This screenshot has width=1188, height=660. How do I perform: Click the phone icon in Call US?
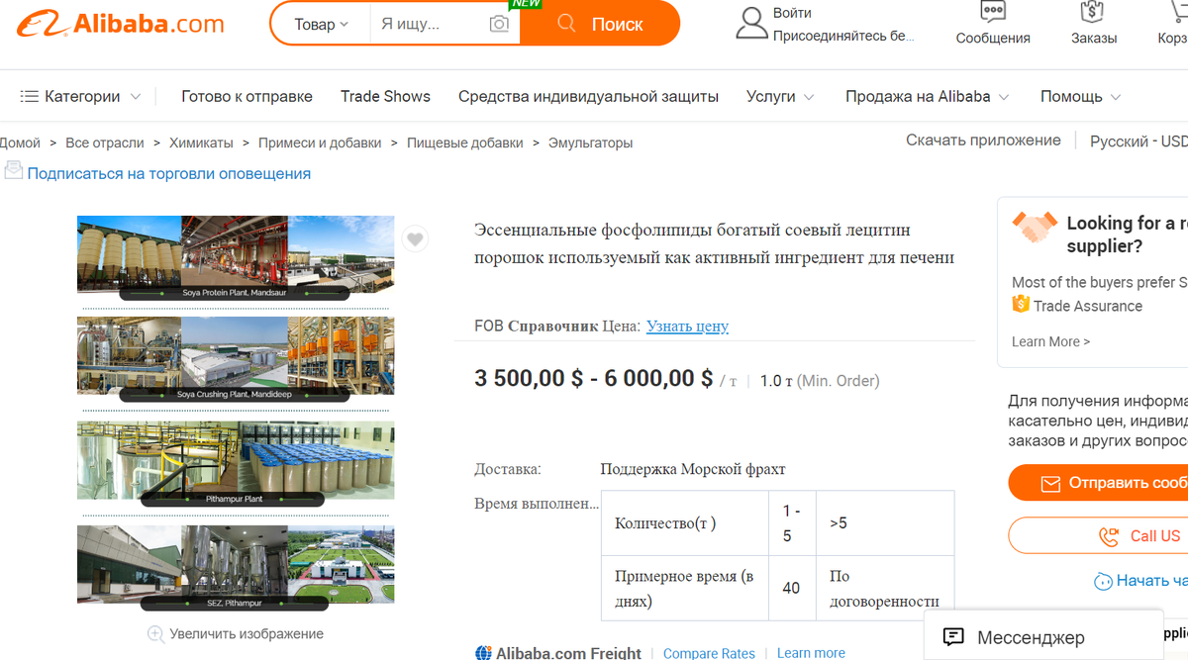1109,536
